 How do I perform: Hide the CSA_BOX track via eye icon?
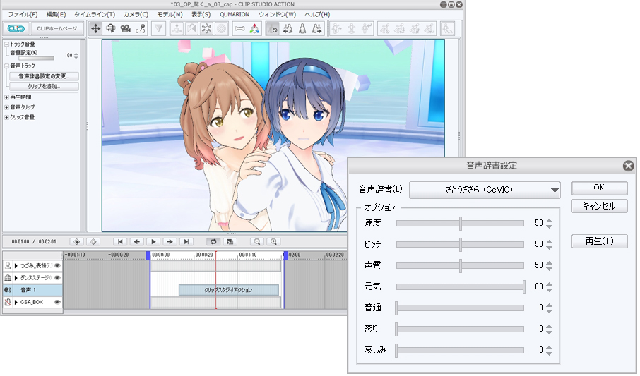coord(57,302)
